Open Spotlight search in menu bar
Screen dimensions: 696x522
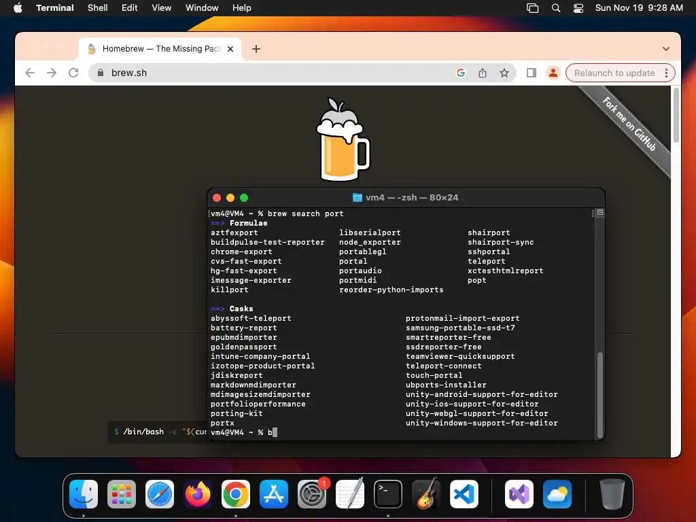(x=556, y=8)
